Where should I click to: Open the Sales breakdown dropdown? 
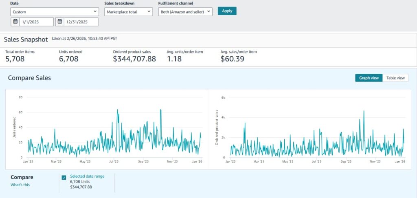[128, 12]
